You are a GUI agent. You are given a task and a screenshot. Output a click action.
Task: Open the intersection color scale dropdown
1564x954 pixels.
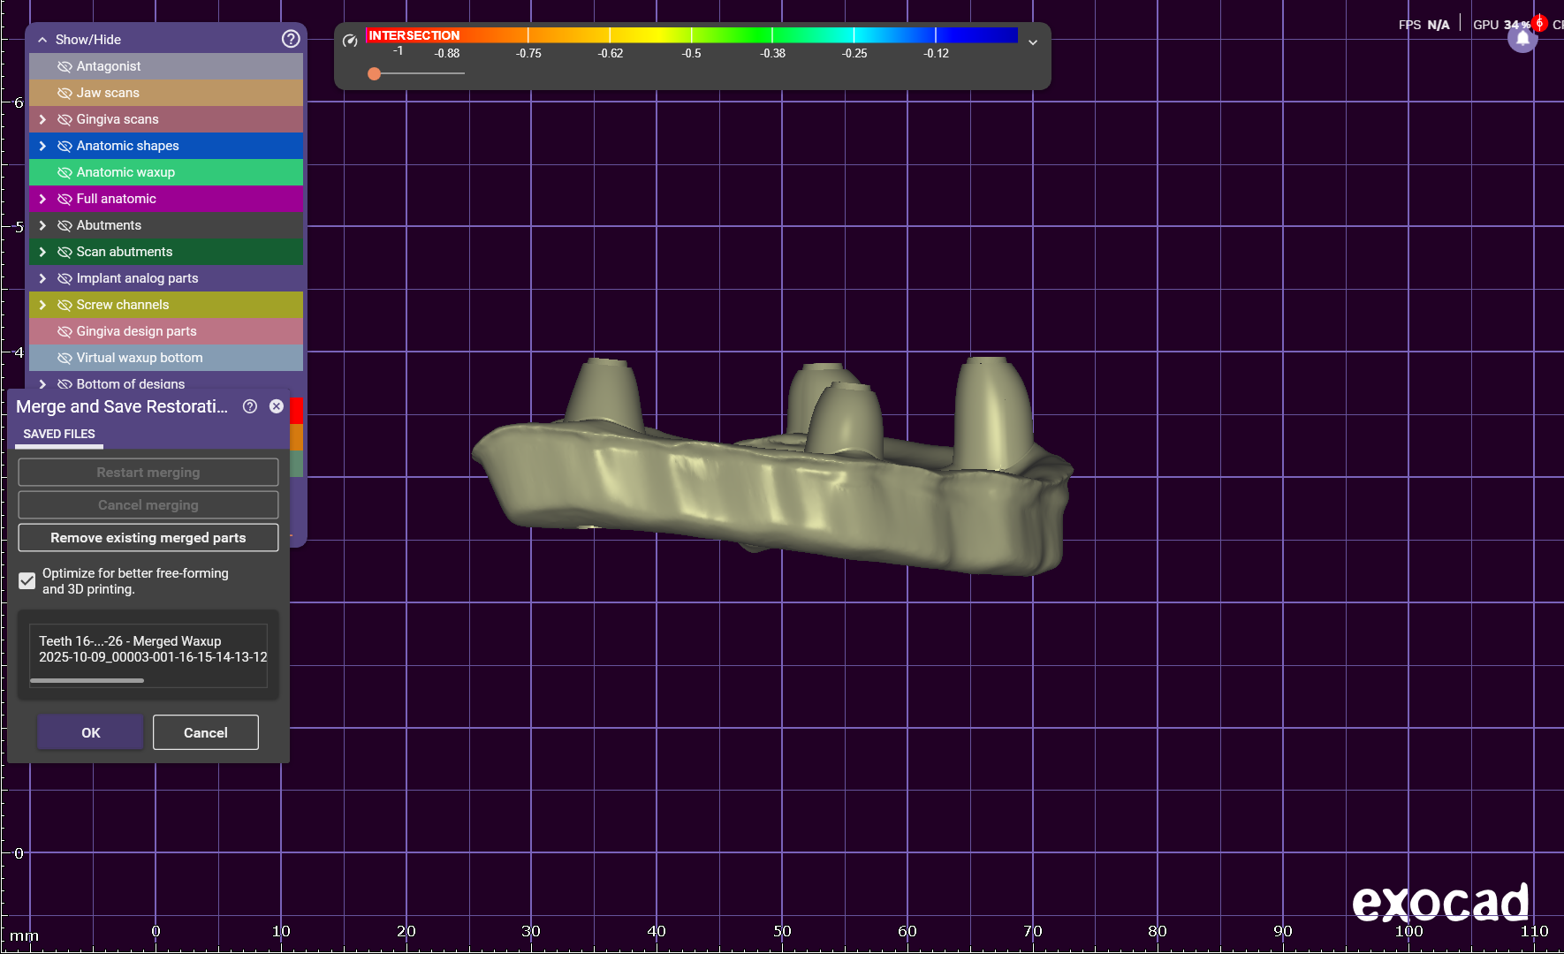click(1032, 42)
